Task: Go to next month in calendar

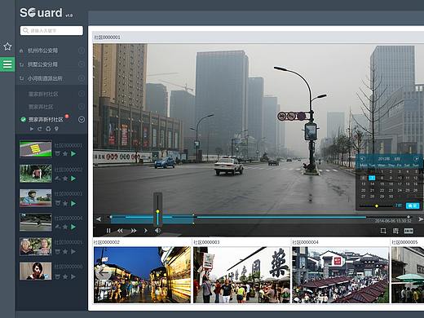Action: click(x=416, y=158)
